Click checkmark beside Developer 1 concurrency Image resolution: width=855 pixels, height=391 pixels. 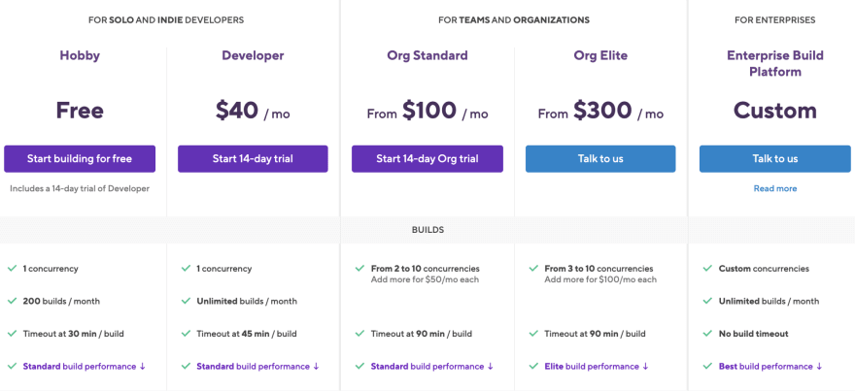(x=186, y=269)
